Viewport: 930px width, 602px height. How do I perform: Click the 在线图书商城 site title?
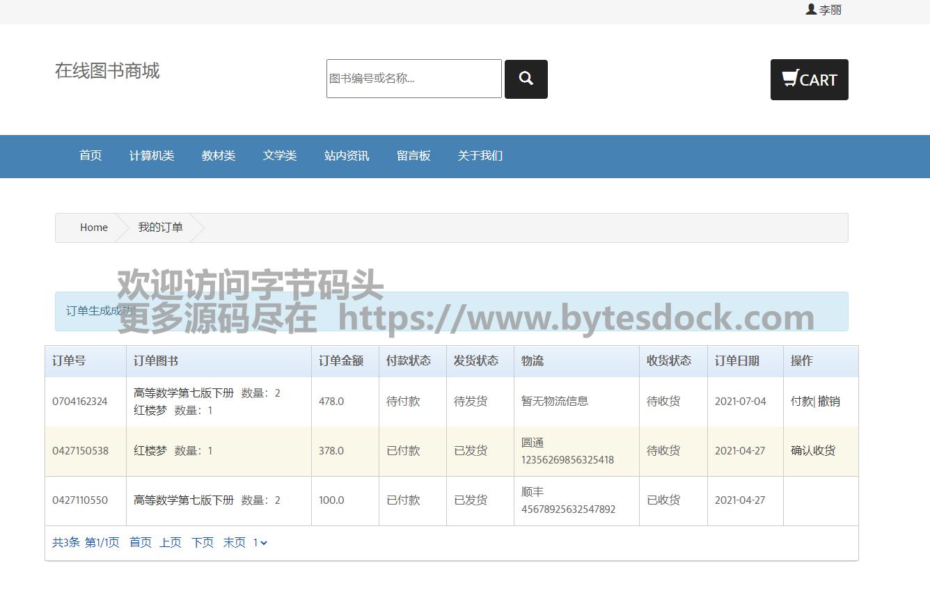(107, 71)
